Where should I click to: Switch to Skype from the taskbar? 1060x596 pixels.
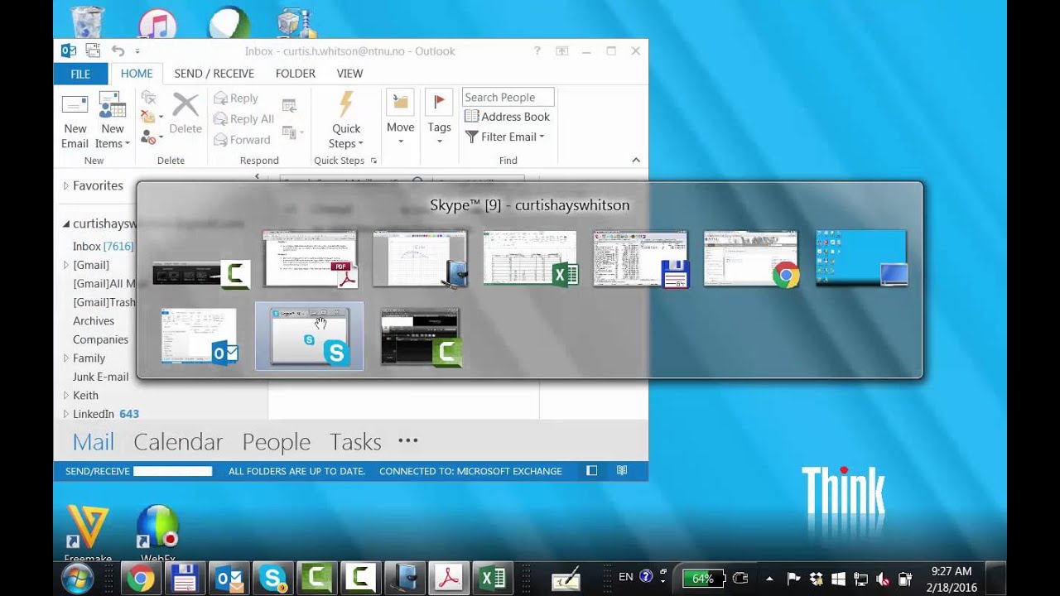pyautogui.click(x=272, y=578)
